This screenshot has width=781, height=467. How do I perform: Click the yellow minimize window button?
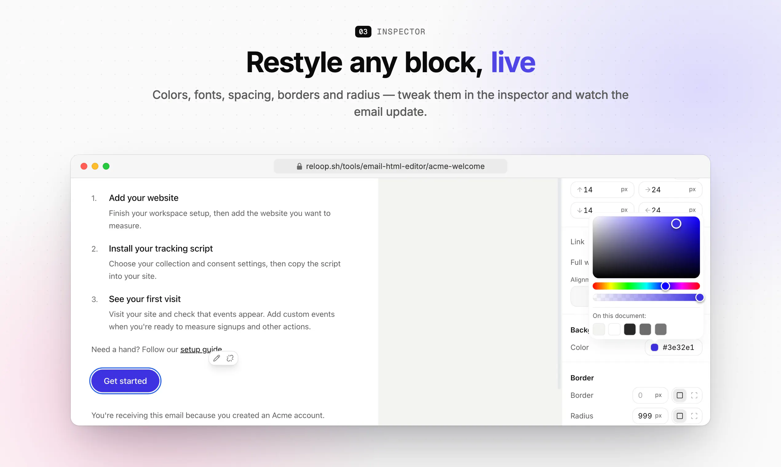[95, 166]
